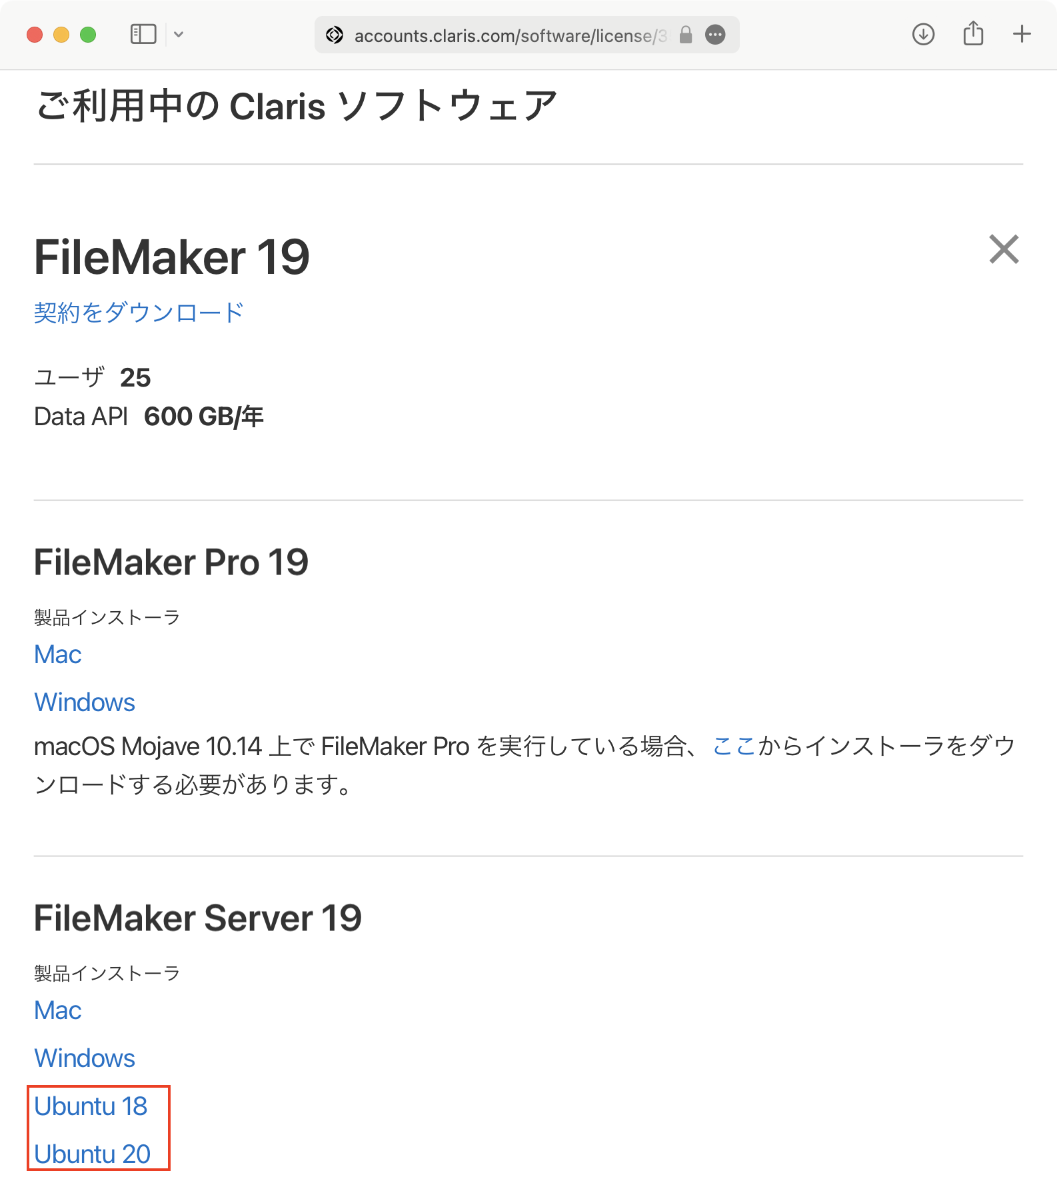
Task: Open the Windows installer for FileMaker Pro 19
Action: coord(84,702)
